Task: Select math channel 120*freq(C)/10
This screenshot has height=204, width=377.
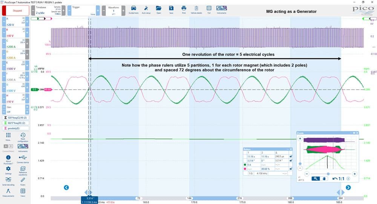Action: (x=15, y=117)
